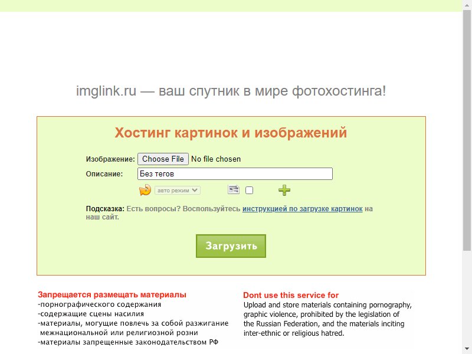Click the green Загрузить upload button
Image resolution: width=472 pixels, height=354 pixels.
coord(231,246)
